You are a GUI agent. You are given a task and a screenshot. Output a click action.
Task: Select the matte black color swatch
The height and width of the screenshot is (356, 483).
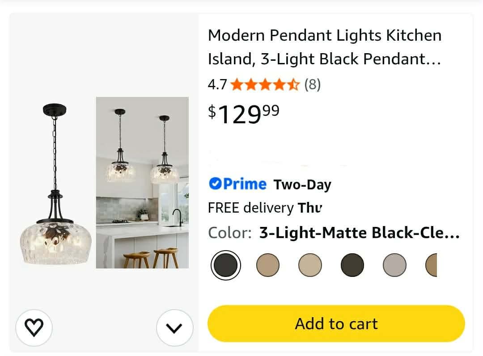[x=226, y=265]
